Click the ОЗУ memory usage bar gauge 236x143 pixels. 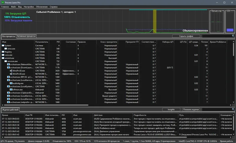point(230,30)
